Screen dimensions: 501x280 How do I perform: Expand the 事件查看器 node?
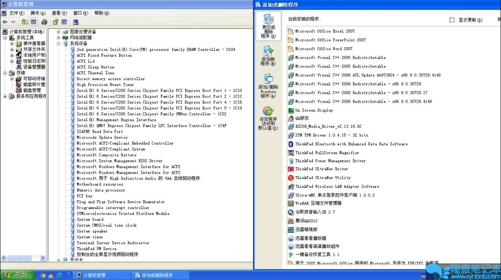12,43
